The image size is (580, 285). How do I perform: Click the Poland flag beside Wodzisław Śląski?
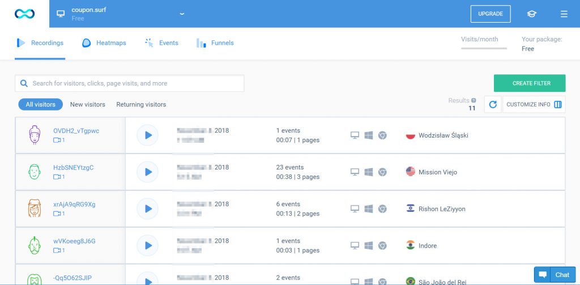[410, 135]
